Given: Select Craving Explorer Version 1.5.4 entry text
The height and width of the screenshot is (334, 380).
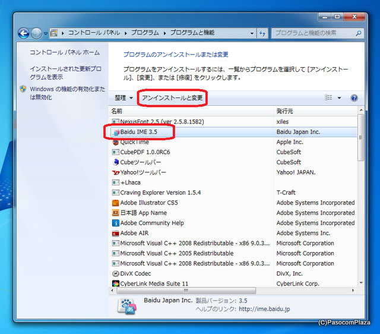Looking at the screenshot, I should 160,193.
